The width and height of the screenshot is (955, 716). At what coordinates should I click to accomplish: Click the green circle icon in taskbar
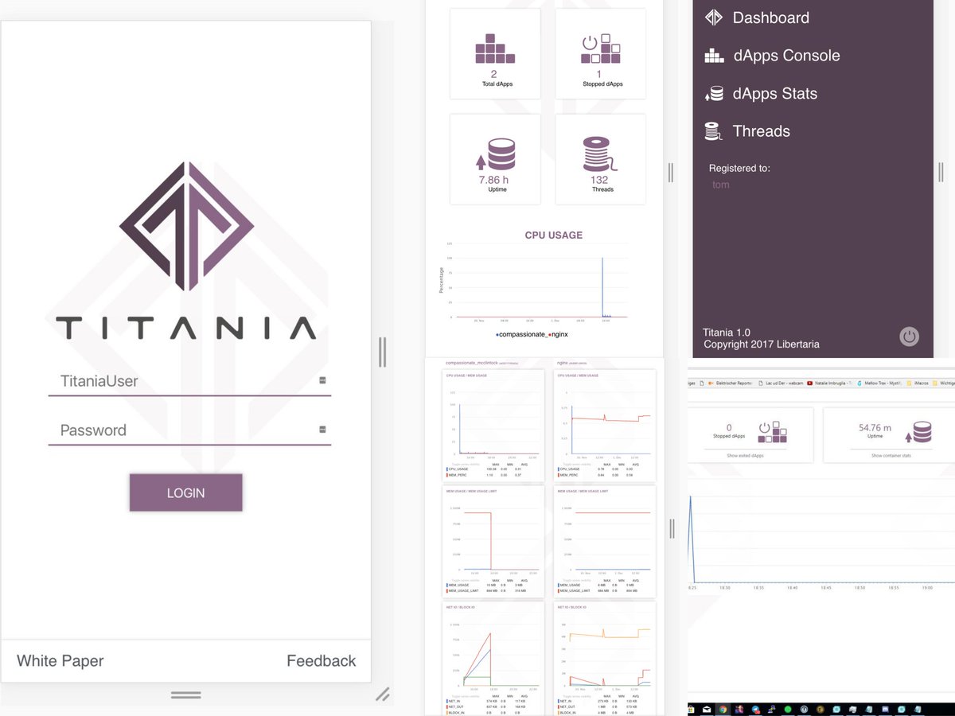click(x=788, y=709)
